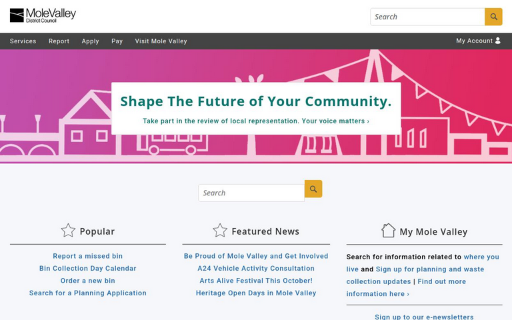The width and height of the screenshot is (512, 320).
Task: Select the Pay menu item
Action: pos(117,41)
